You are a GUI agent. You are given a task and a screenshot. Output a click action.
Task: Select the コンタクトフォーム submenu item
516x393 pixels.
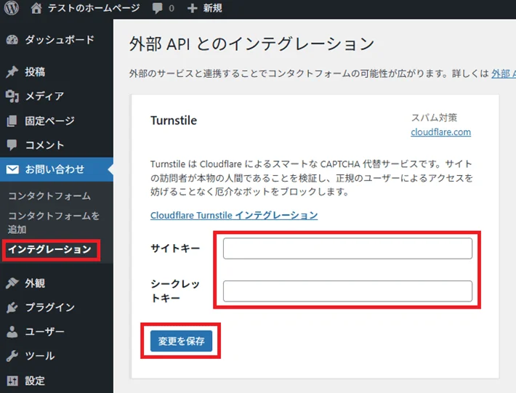pyautogui.click(x=49, y=196)
